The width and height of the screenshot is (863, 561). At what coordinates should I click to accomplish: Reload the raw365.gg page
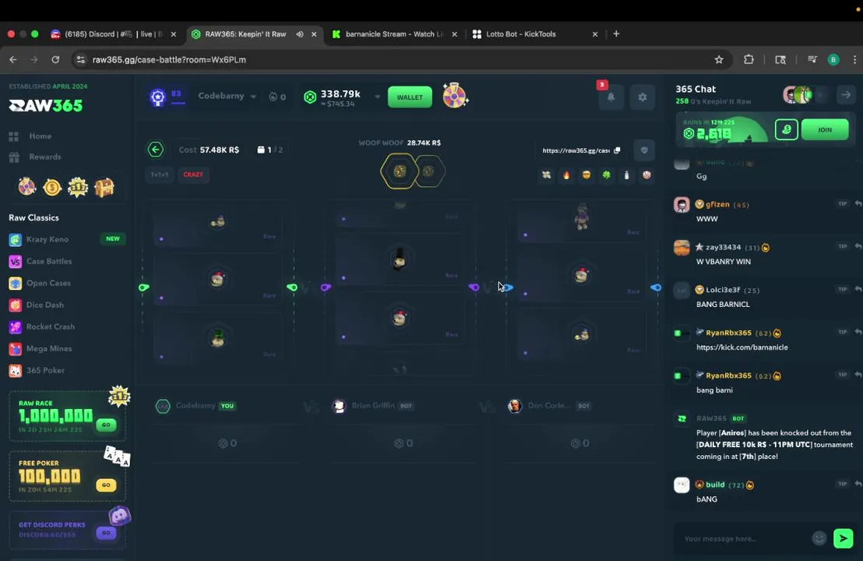tap(55, 59)
